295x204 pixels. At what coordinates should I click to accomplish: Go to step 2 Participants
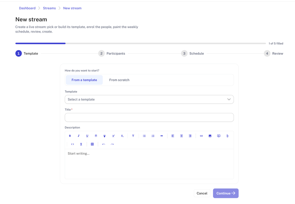pyautogui.click(x=112, y=53)
